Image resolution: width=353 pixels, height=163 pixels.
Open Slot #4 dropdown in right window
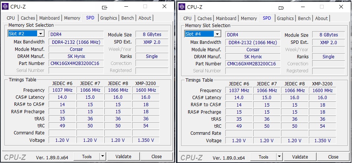coord(218,34)
